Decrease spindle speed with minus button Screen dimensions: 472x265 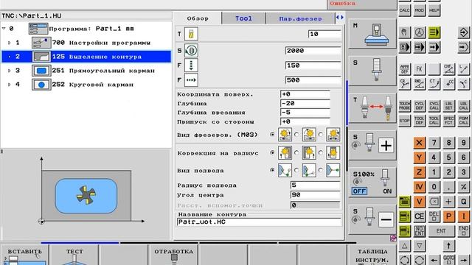click(386, 219)
